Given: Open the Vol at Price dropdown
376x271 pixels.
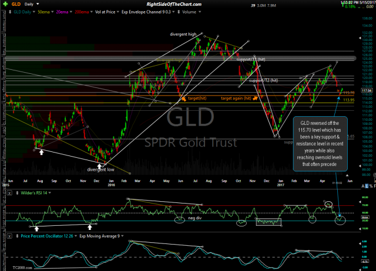Looking at the screenshot, I should click(117, 12).
